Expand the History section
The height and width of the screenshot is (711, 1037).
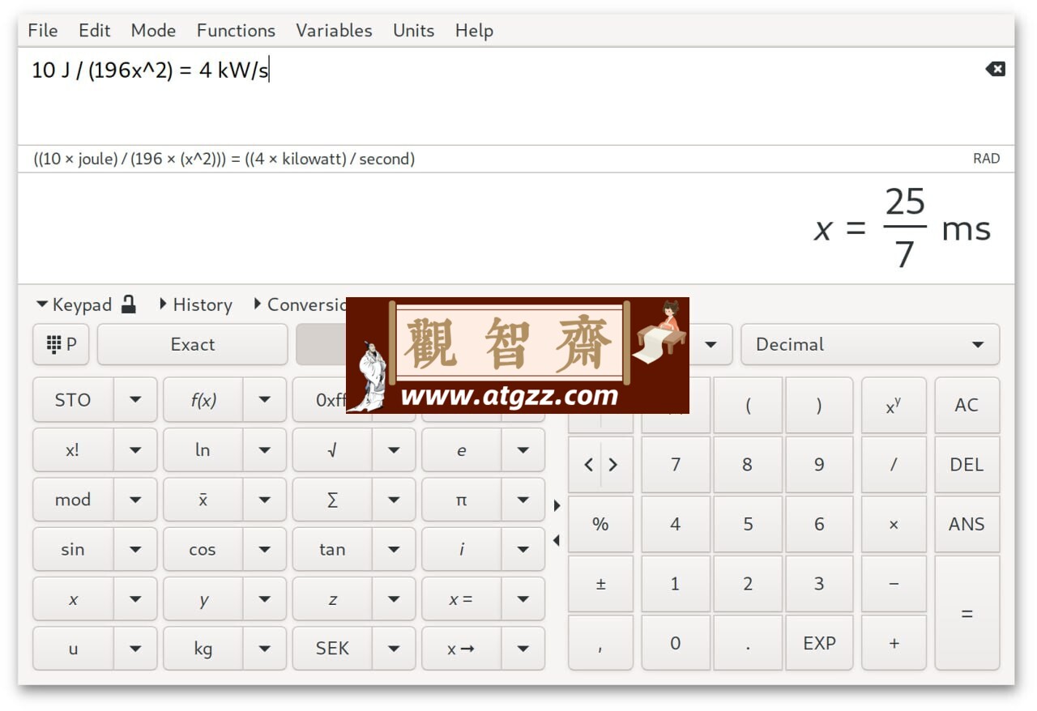click(x=195, y=304)
